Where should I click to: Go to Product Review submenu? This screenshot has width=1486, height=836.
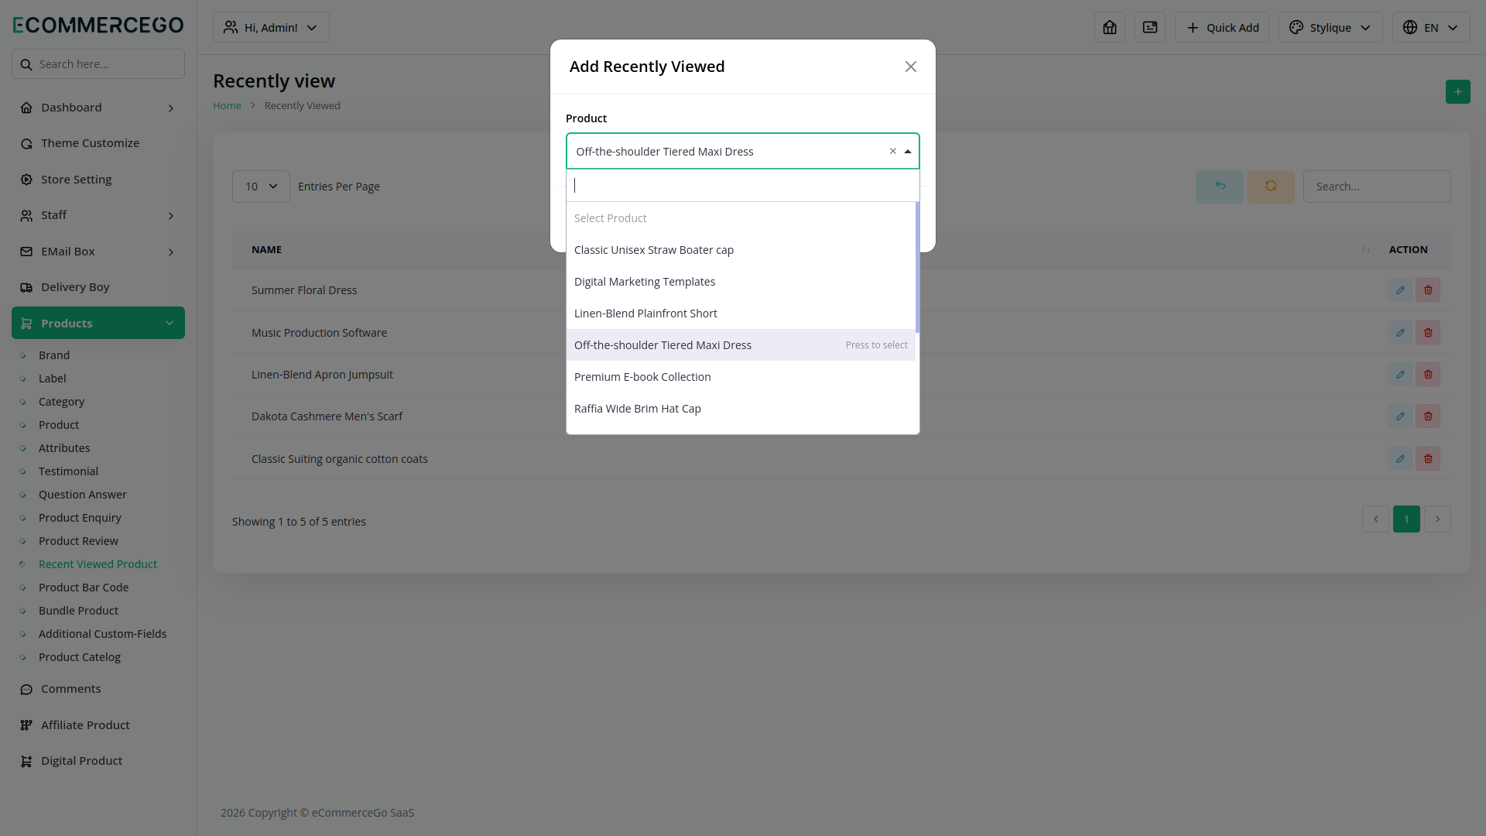point(78,541)
